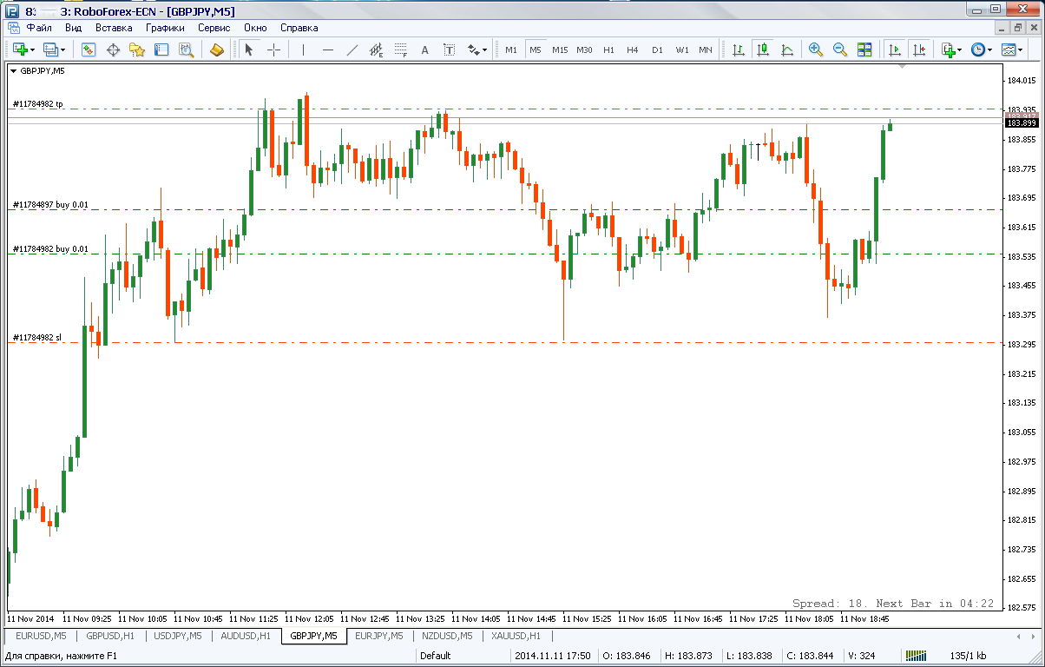
Task: Toggle chart Auto Scroll
Action: coord(895,50)
